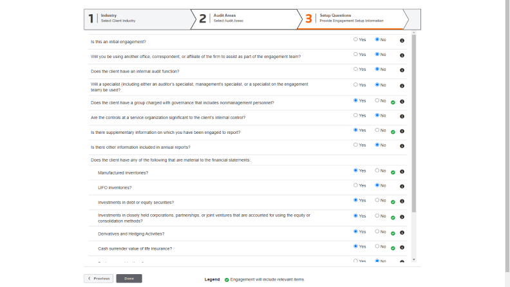Click green checkmark for supplementary information row

tap(393, 131)
